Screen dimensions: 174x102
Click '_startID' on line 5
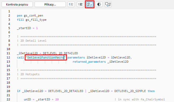pos(24,28)
